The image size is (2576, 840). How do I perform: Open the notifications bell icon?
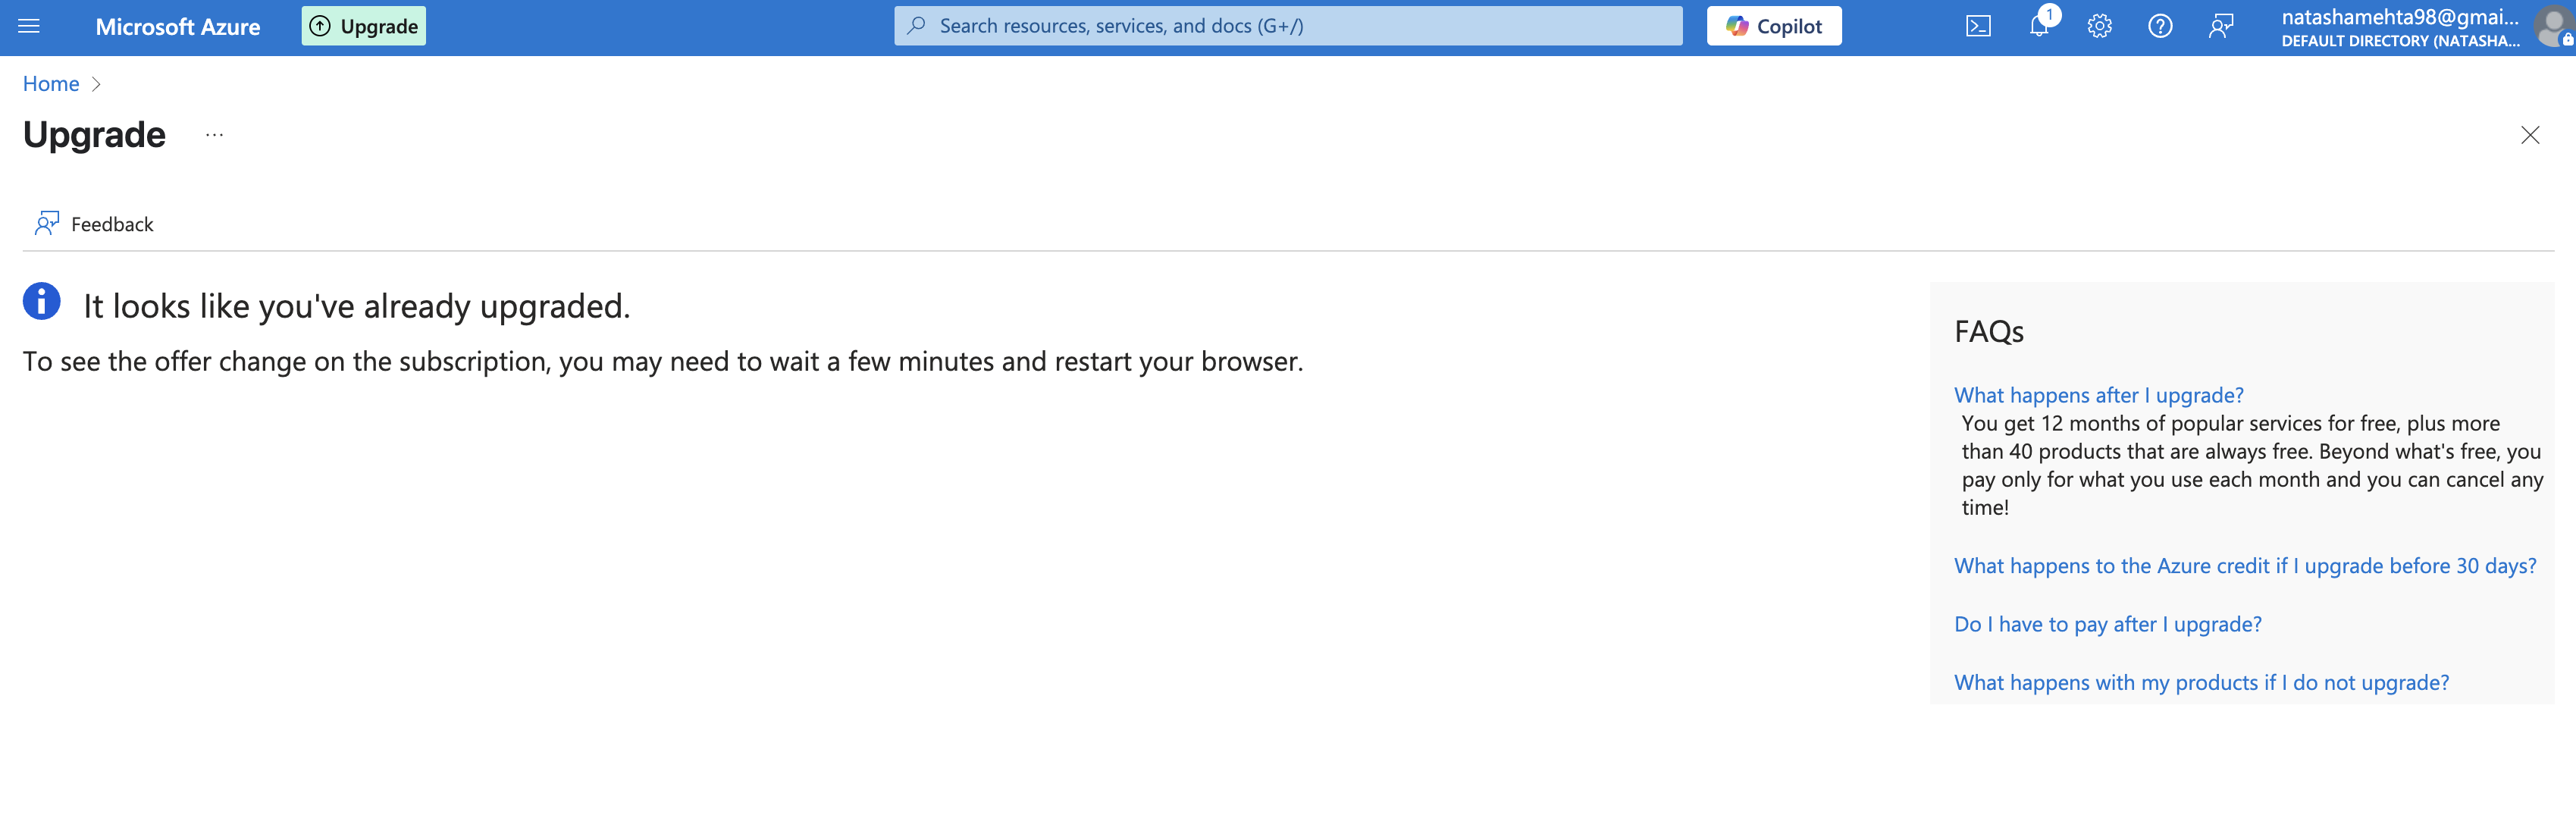2038,27
